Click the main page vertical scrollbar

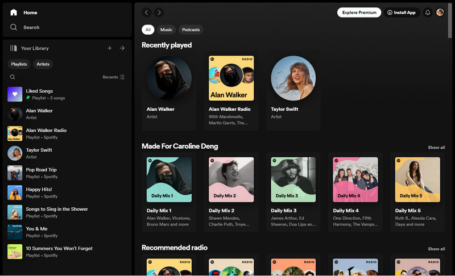[x=450, y=20]
